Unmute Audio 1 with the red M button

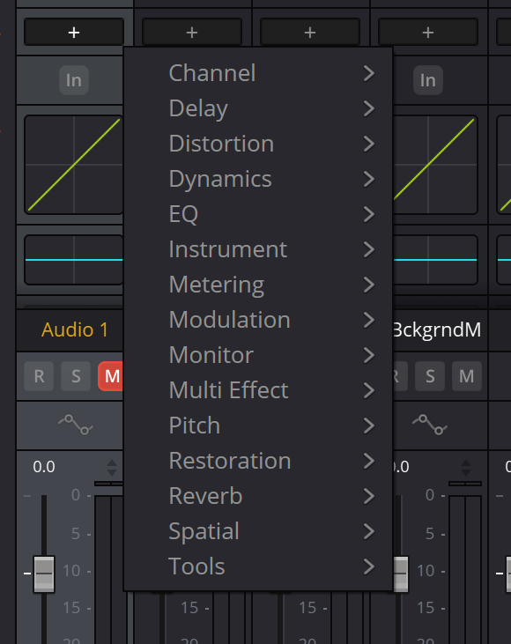pos(110,376)
